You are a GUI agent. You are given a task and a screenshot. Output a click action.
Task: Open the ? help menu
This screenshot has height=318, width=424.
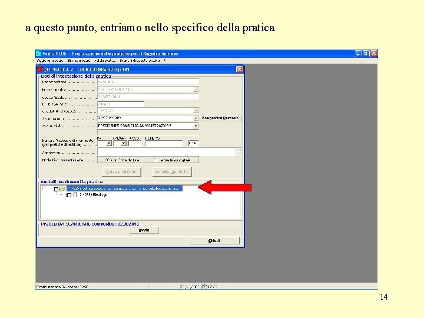[164, 61]
